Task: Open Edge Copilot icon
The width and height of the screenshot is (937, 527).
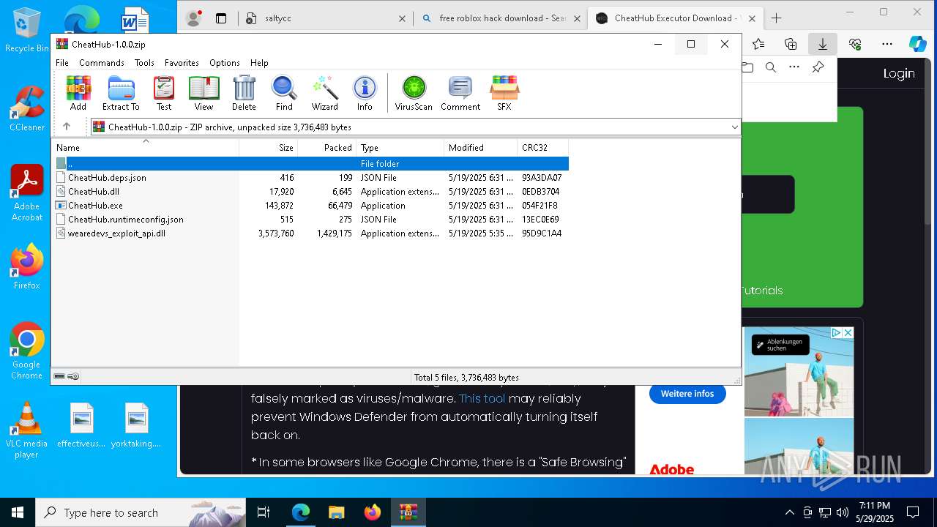Action: [x=917, y=44]
